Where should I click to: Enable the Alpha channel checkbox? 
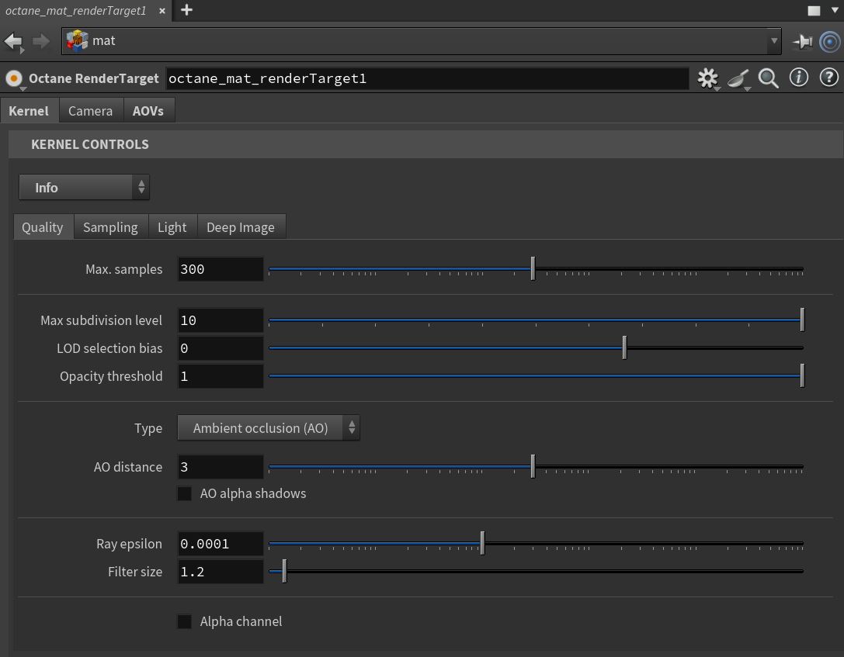pos(185,621)
